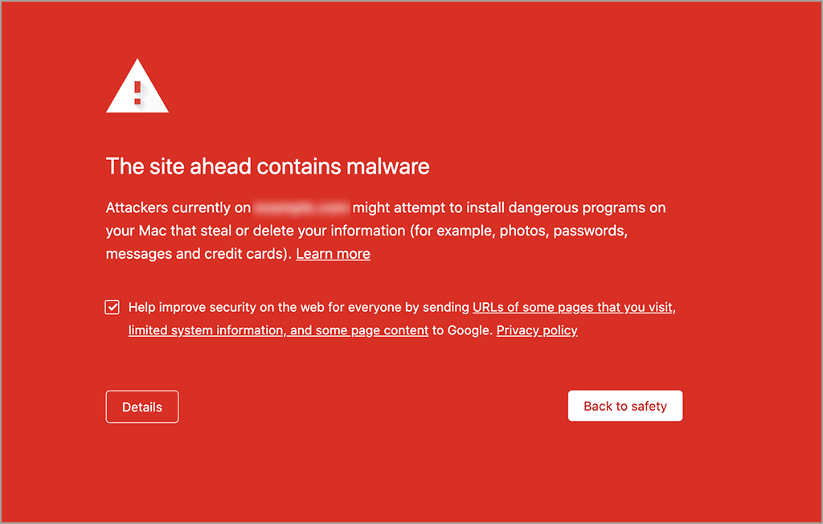Click the Details button

[x=142, y=407]
